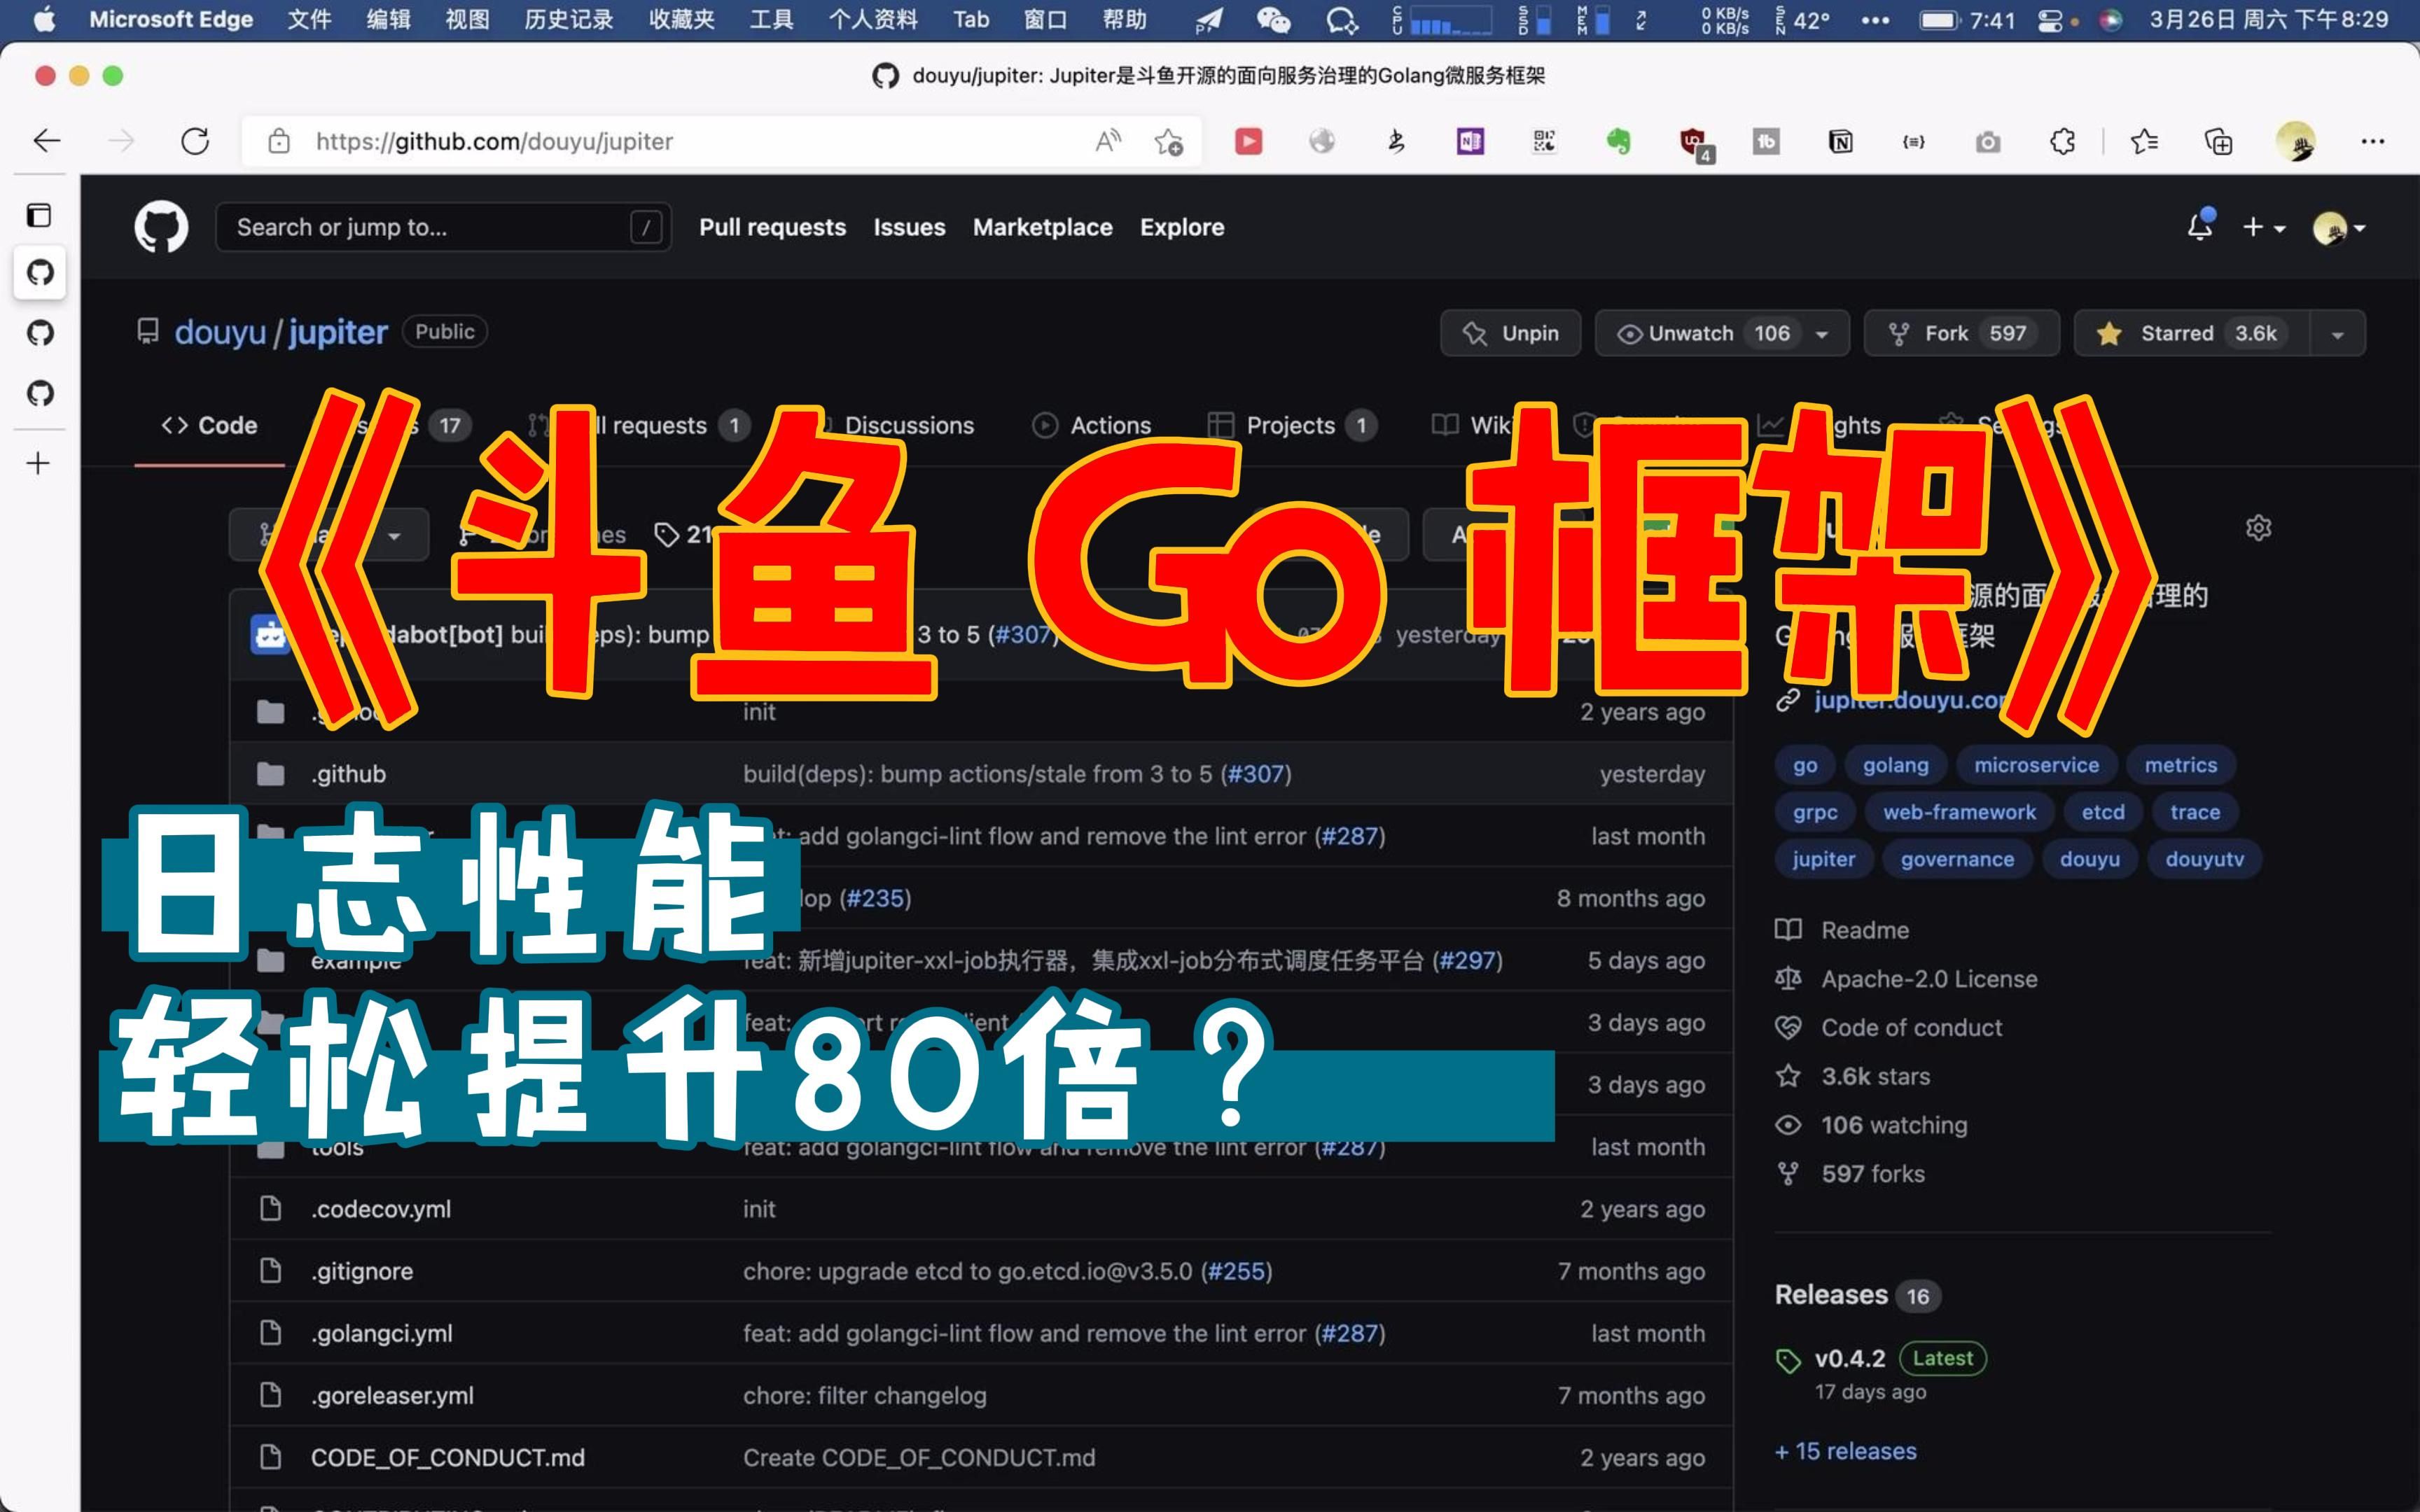Click the browser back arrow
The height and width of the screenshot is (1512, 2420).
47,141
